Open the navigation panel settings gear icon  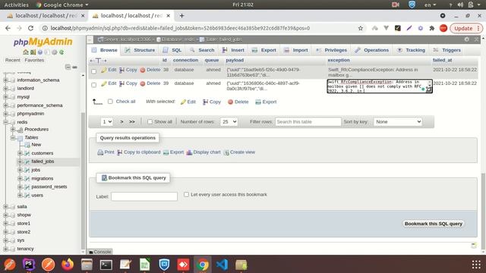pos(55,52)
